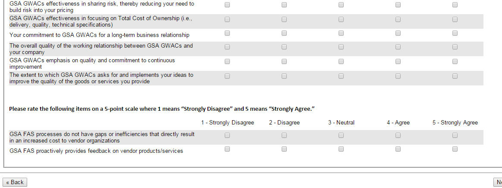Go back with the « Back button

[x=15, y=182]
